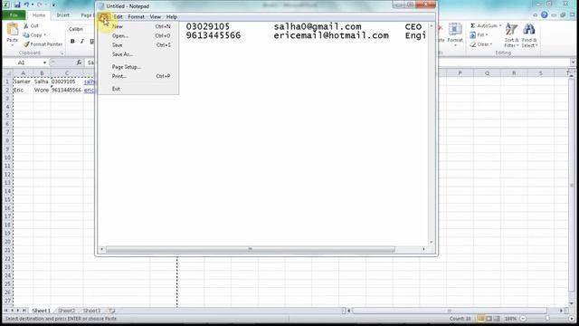This screenshot has height=326, width=579.
Task: Select the Format Painter brush in Excel
Action: pyautogui.click(x=26, y=44)
